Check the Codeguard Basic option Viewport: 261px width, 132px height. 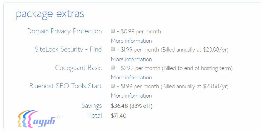(113, 68)
